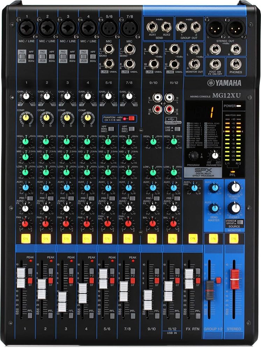Select the yellow COMP knob on channel 2
Image resolution: width=261 pixels, height=349 pixels.
point(46,118)
